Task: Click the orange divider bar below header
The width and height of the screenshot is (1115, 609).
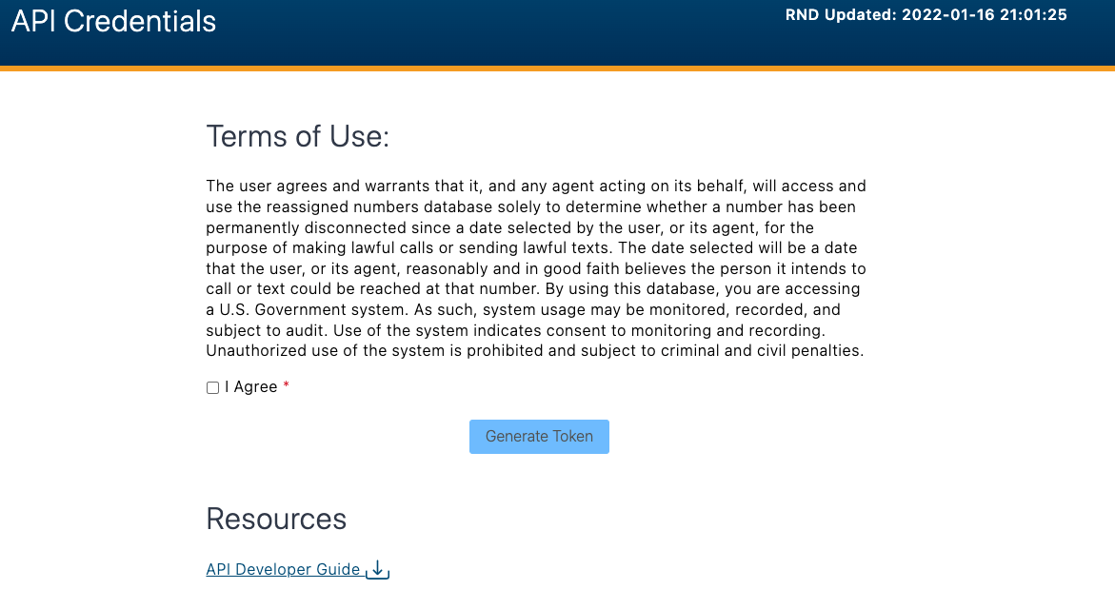Action: coord(557,69)
